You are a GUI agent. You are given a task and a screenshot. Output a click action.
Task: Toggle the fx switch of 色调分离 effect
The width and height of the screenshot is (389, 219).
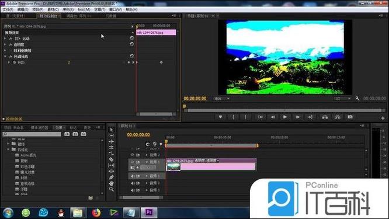(x=11, y=57)
